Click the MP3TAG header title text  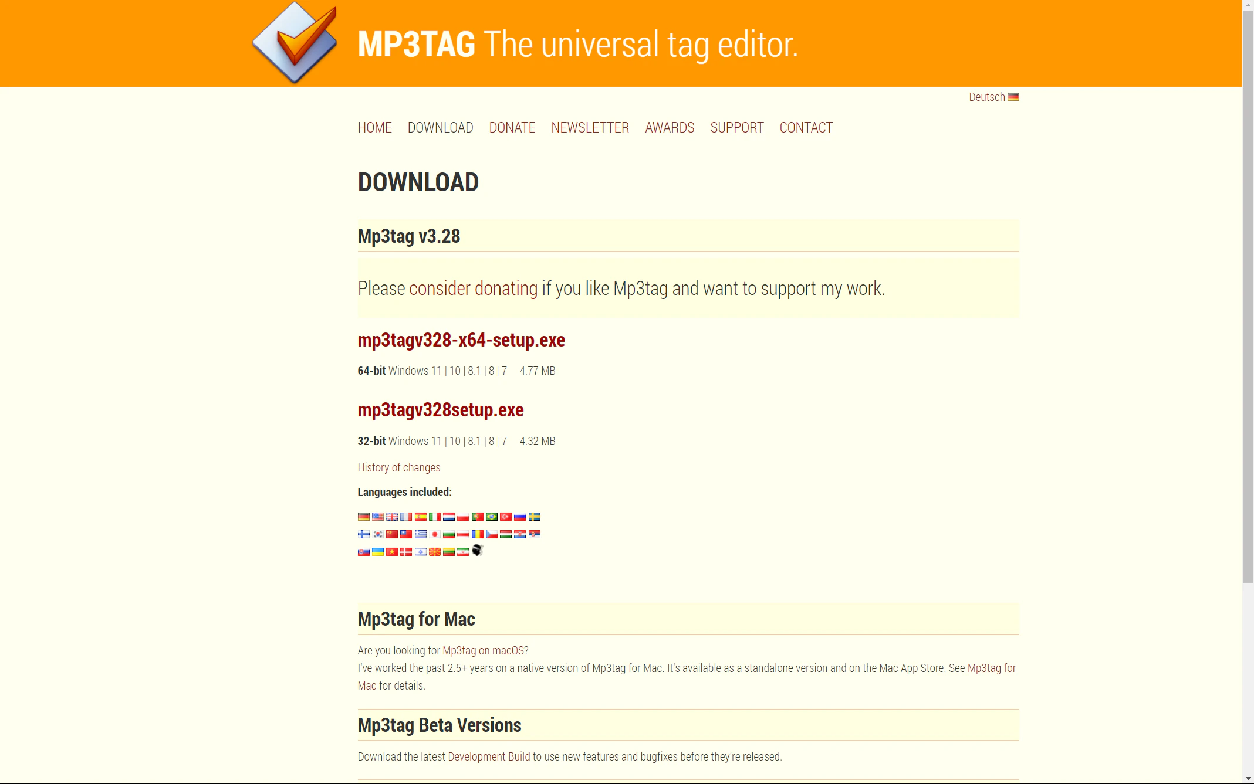pyautogui.click(x=416, y=44)
